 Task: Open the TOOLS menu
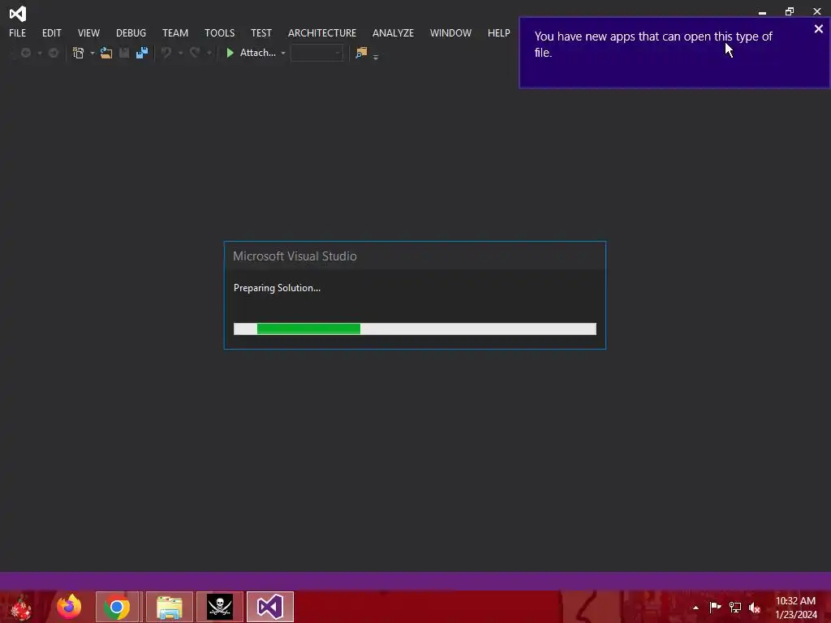(219, 32)
